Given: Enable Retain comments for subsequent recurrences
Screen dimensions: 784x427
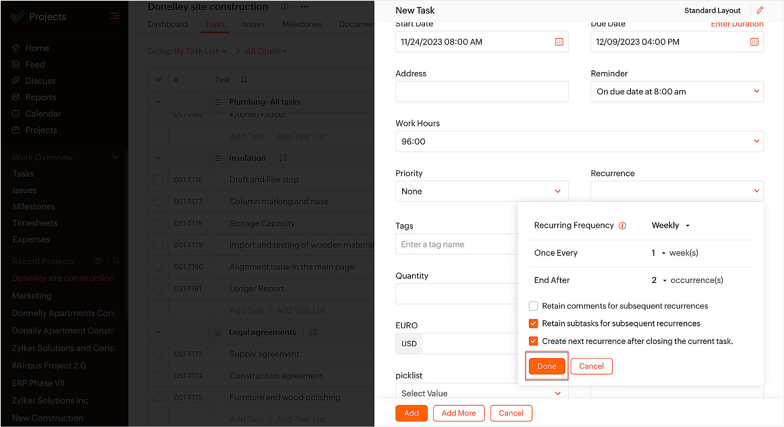Looking at the screenshot, I should [533, 306].
